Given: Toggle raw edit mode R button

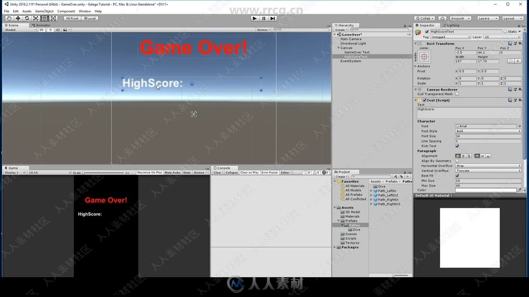Looking at the screenshot, I should [x=517, y=61].
